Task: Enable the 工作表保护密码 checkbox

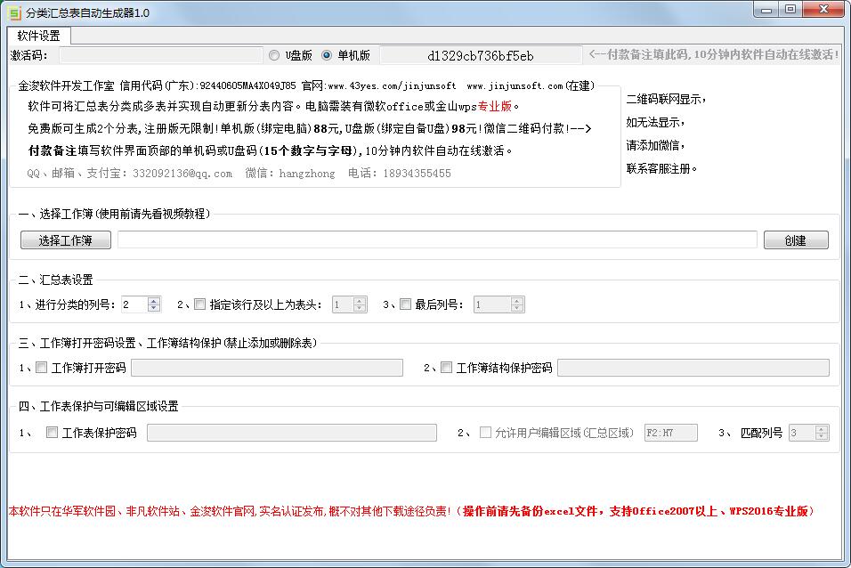Action: tap(53, 433)
